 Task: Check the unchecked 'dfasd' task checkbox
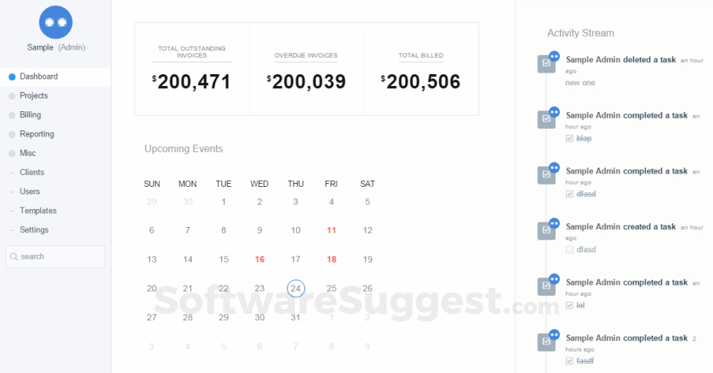570,250
